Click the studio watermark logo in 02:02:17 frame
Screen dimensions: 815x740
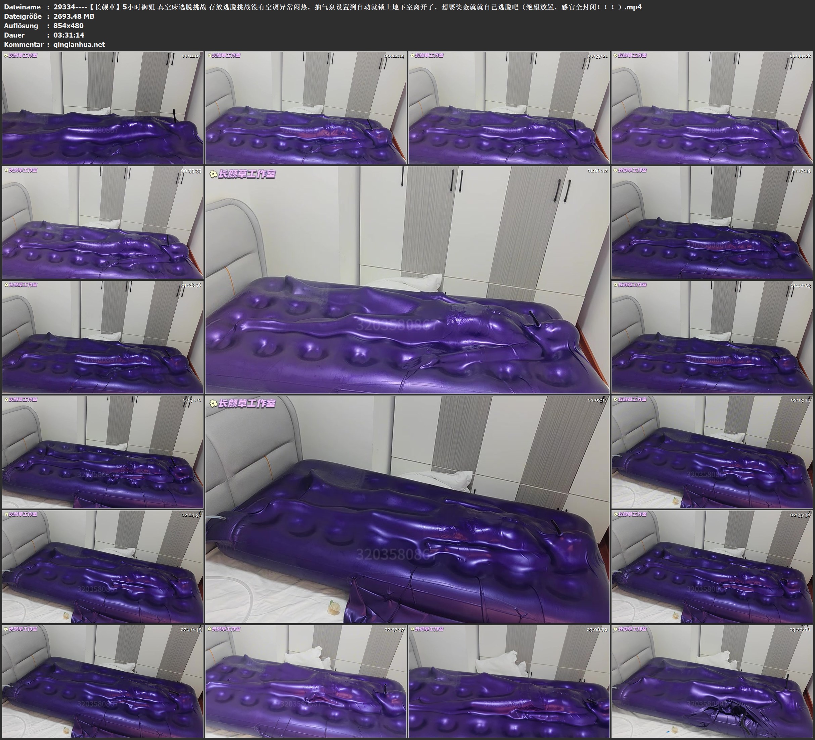242,404
